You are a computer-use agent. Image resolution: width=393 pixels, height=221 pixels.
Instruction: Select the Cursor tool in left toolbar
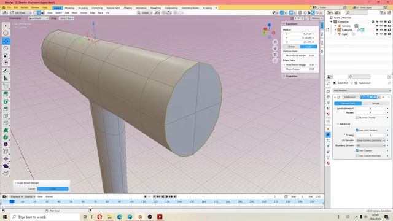click(6, 33)
